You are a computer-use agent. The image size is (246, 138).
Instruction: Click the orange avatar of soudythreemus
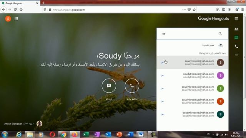click(220, 101)
